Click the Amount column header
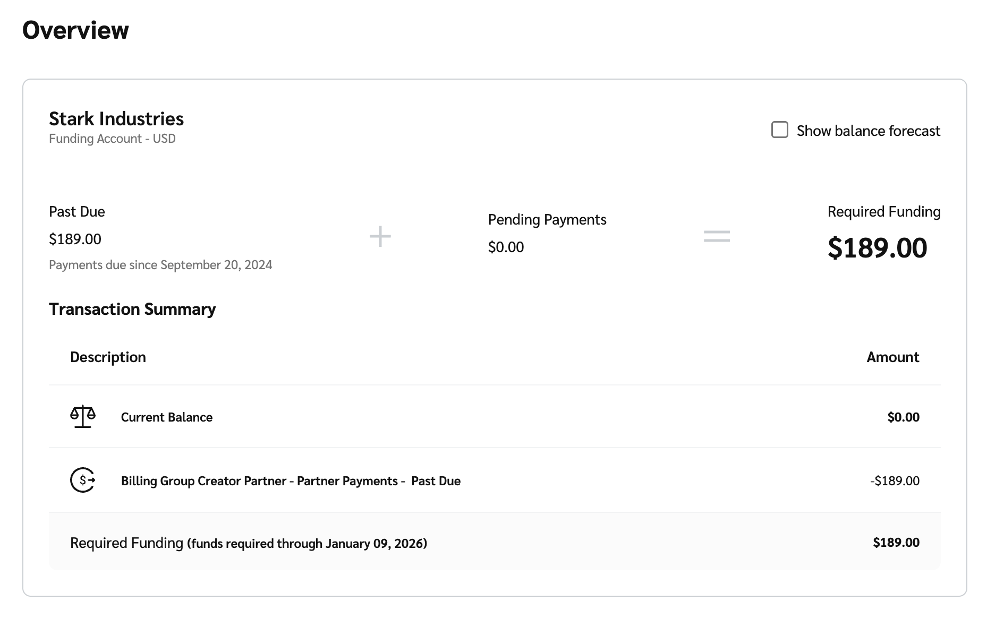Image resolution: width=987 pixels, height=618 pixels. pyautogui.click(x=892, y=357)
